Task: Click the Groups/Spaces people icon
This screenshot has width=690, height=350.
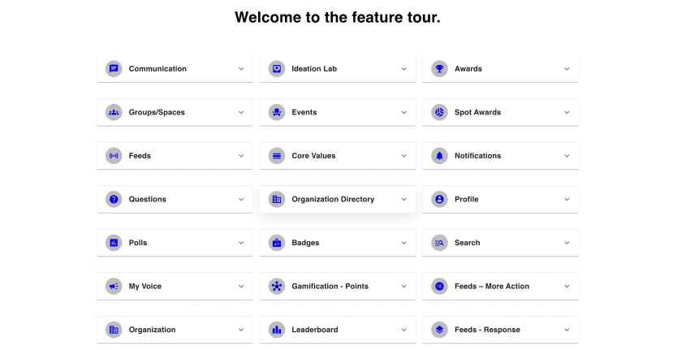Action: click(x=114, y=112)
